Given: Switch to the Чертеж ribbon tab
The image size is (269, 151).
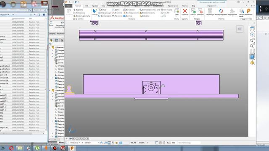Looking at the screenshot, I should [185, 6].
